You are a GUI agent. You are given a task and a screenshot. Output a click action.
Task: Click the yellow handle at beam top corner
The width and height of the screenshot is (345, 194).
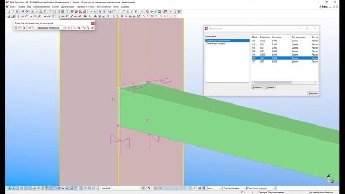pyautogui.click(x=119, y=88)
